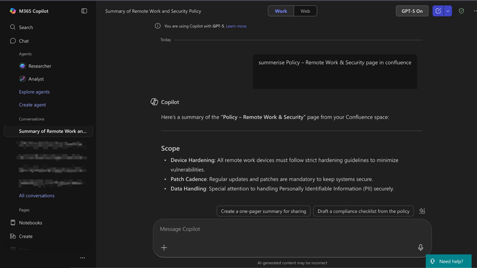This screenshot has height=268, width=477.
Task: Click the M365 Copilot logo icon
Action: pos(13,11)
